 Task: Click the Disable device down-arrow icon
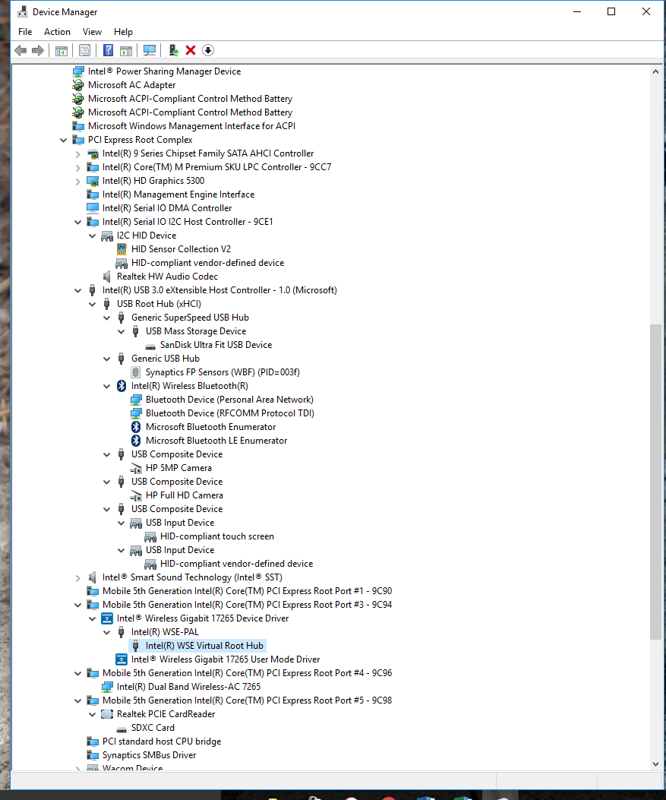(x=207, y=50)
